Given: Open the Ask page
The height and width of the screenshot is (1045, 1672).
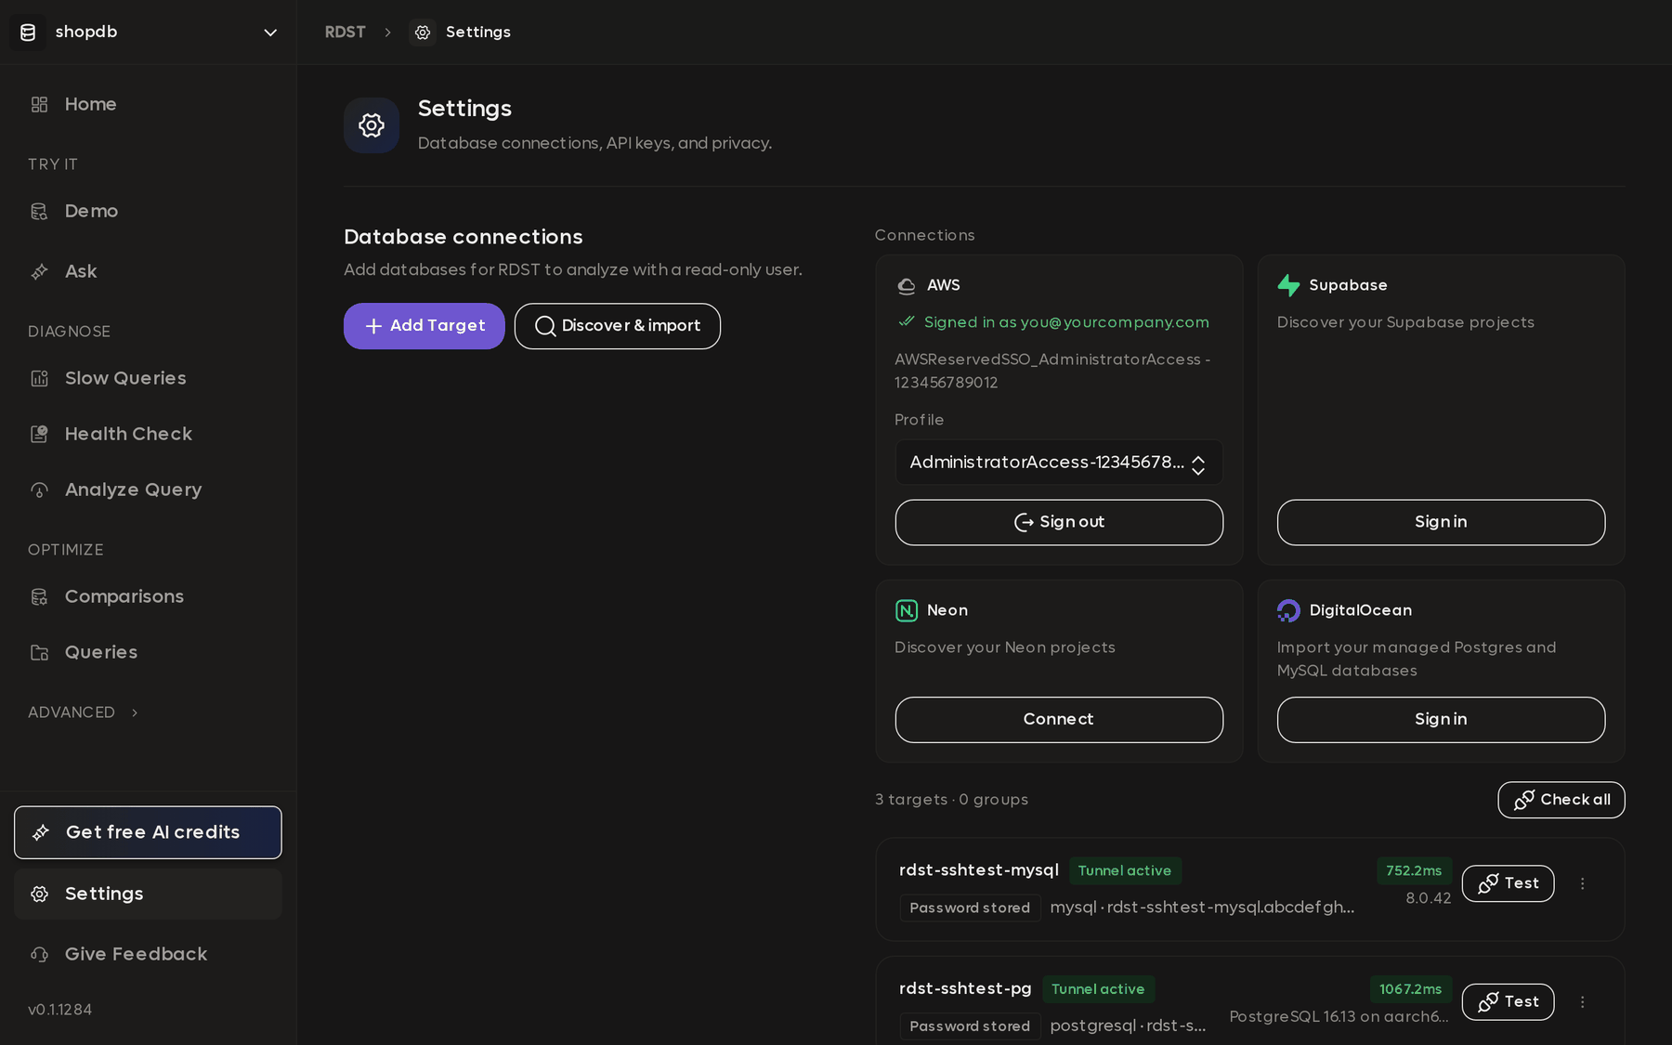Looking at the screenshot, I should pos(148,271).
